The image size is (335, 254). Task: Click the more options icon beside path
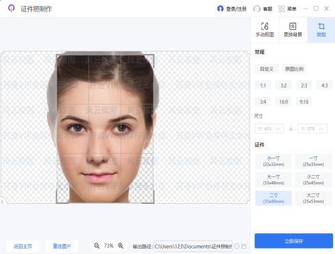click(x=237, y=246)
